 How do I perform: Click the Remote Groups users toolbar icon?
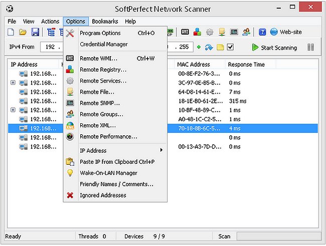click(246, 32)
